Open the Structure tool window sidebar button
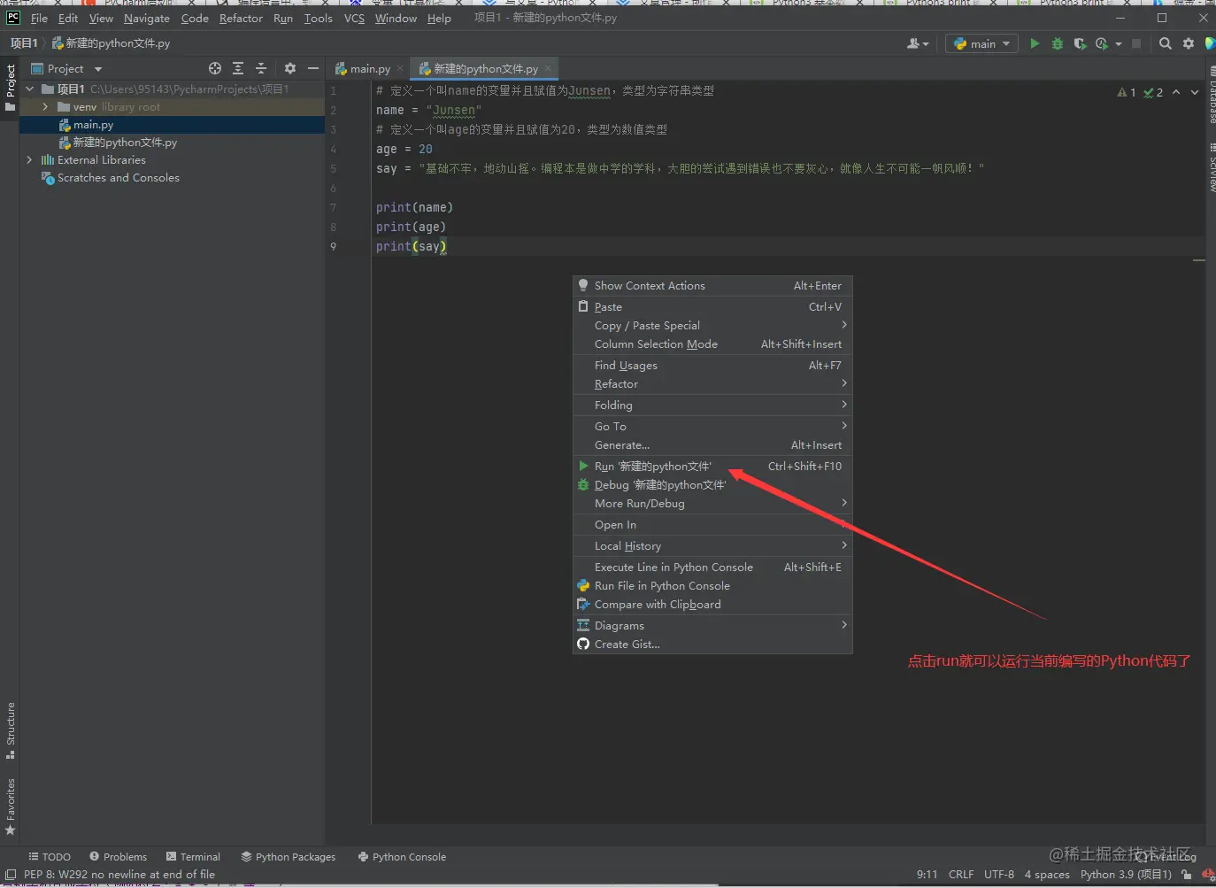Viewport: 1216px width, 888px height. (10, 730)
